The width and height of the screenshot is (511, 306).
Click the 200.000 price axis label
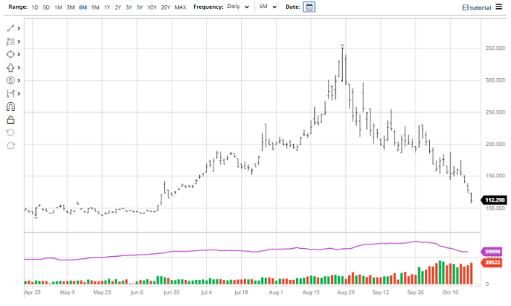495,144
